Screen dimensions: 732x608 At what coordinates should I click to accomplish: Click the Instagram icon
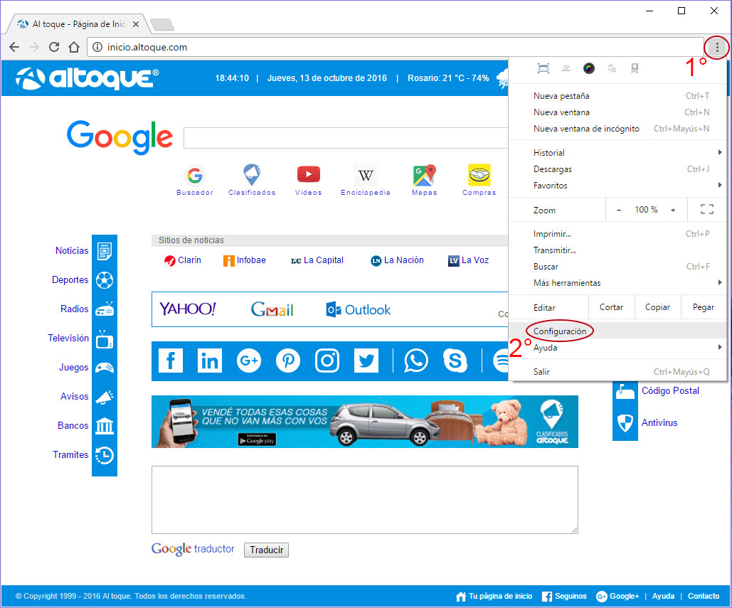tap(327, 361)
